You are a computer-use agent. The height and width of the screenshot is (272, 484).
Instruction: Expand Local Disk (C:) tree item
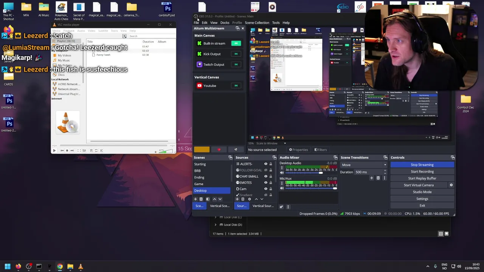[x=216, y=217]
